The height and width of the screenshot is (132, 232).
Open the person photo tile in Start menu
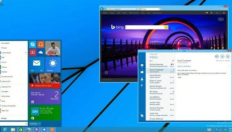tap(53, 48)
